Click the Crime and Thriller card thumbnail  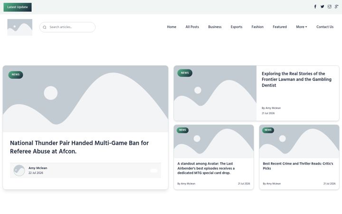click(299, 142)
